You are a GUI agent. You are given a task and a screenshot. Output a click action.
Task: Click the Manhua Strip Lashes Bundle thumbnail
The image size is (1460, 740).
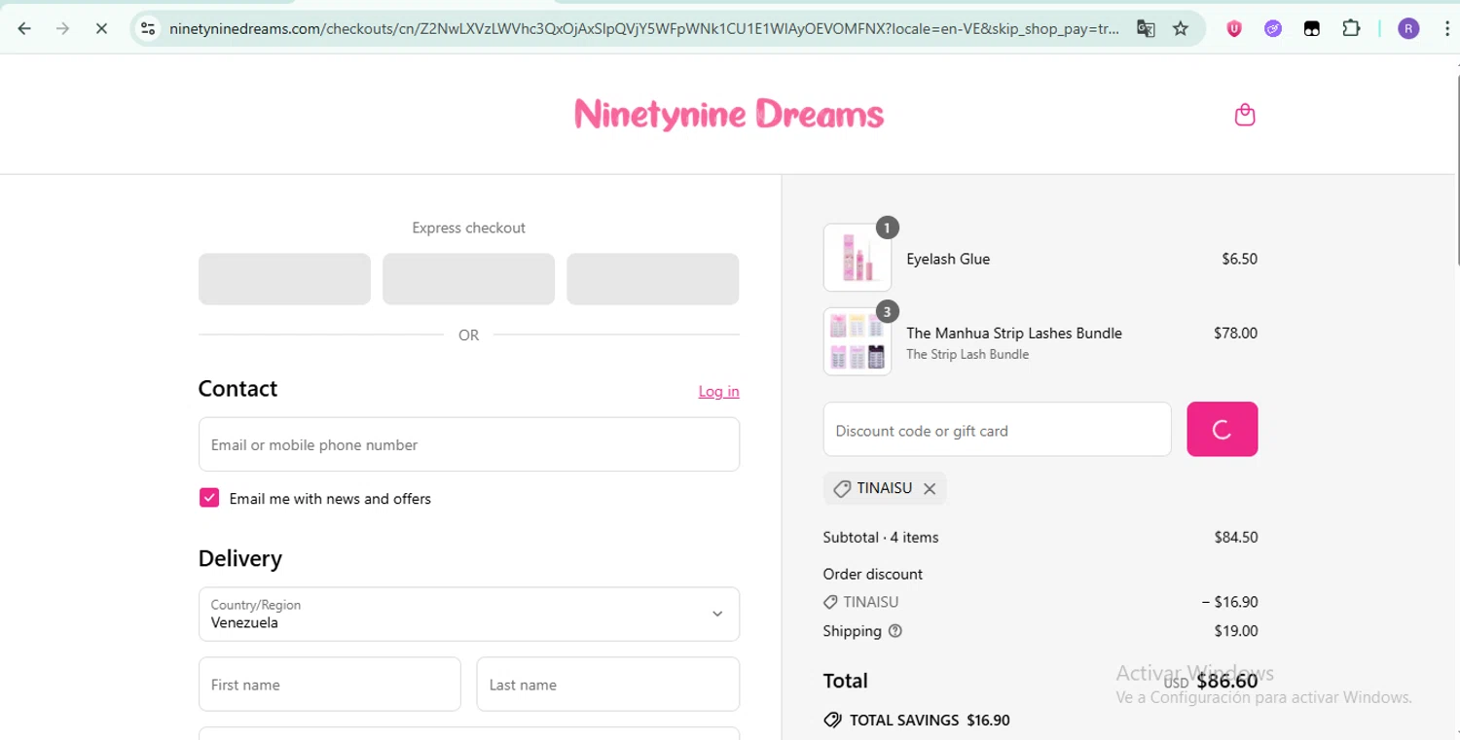point(858,341)
